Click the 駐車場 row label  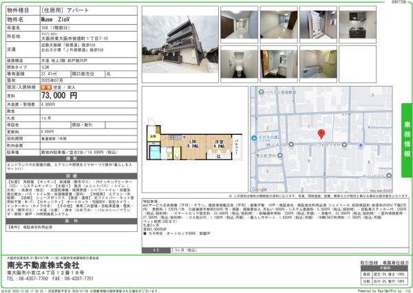point(13,153)
